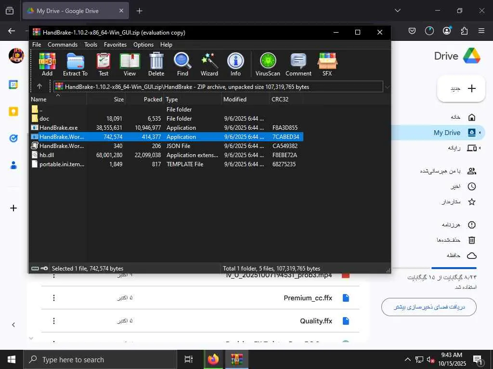Open Extract To from the WinRAR toolbar
The width and height of the screenshot is (493, 369).
point(75,64)
